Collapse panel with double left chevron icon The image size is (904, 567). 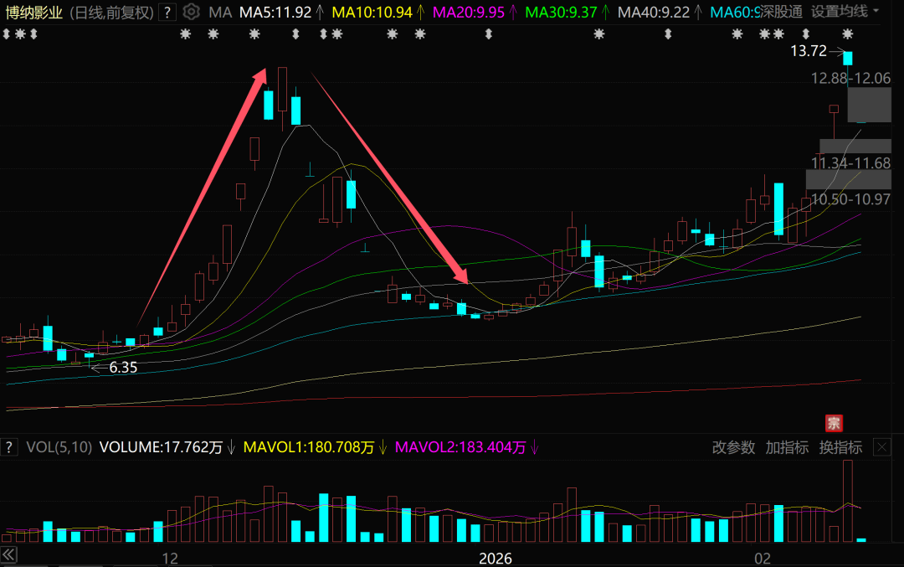9,556
